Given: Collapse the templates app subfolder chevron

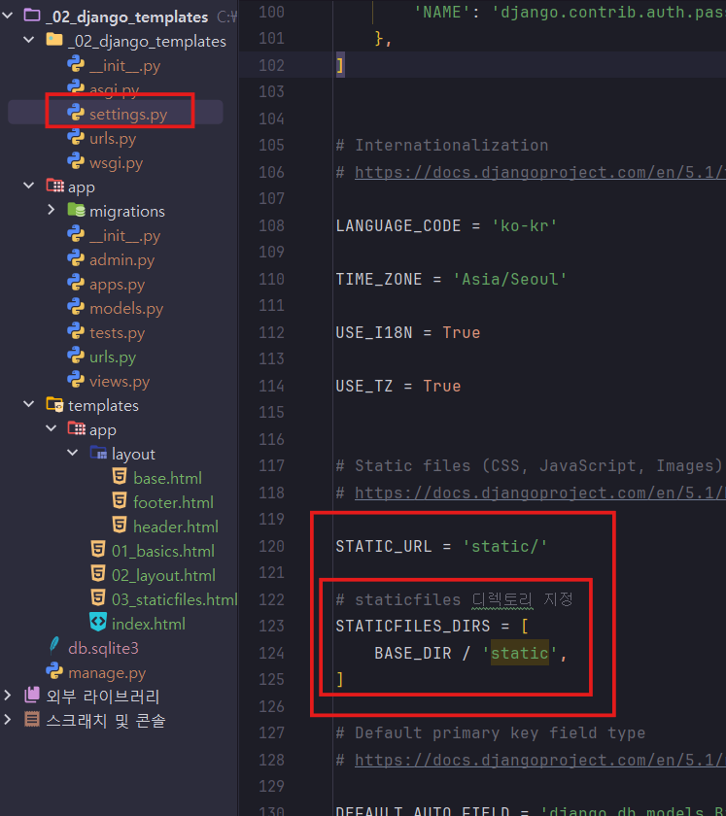Looking at the screenshot, I should (52, 428).
